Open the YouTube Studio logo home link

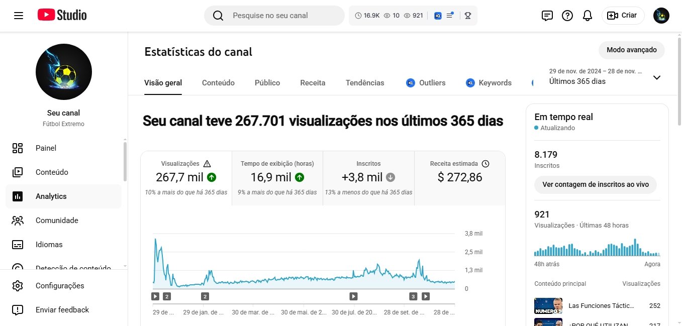[x=62, y=15]
